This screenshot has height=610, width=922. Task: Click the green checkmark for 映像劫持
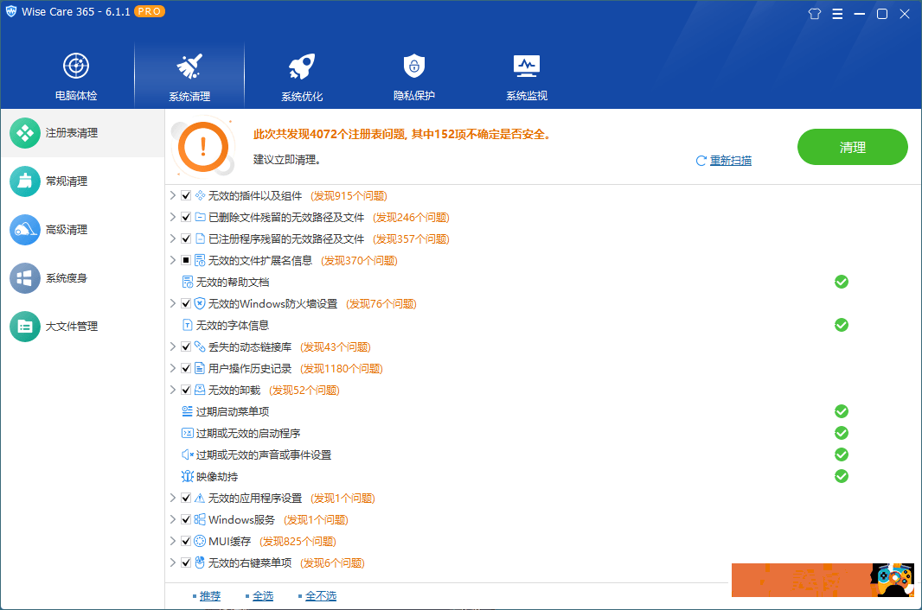coord(842,476)
